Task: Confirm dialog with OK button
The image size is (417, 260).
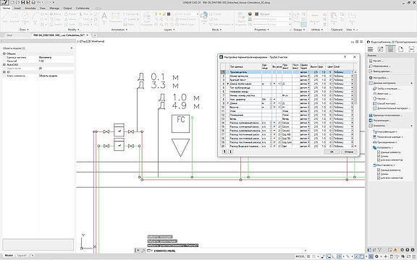Action: pos(332,152)
